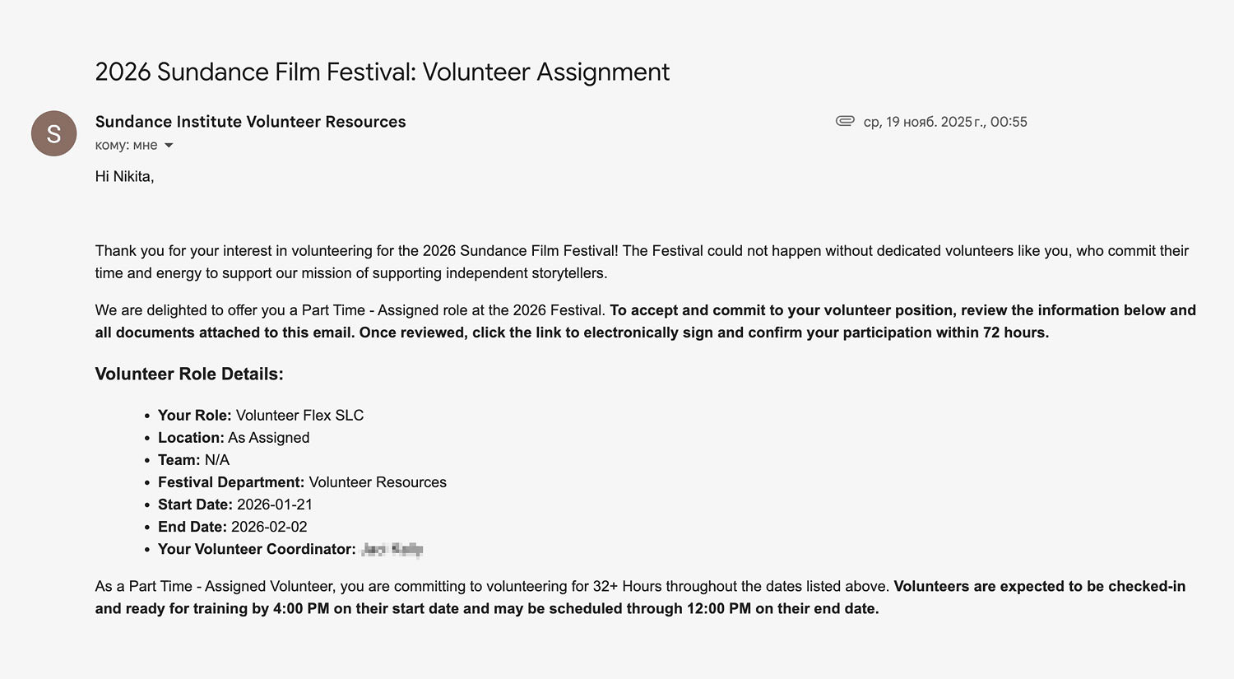Click the paperclip attachment icon
Image resolution: width=1234 pixels, height=679 pixels.
pos(845,121)
